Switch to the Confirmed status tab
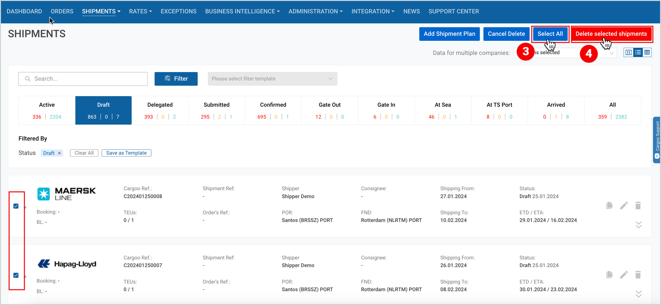This screenshot has width=661, height=305. point(273,110)
